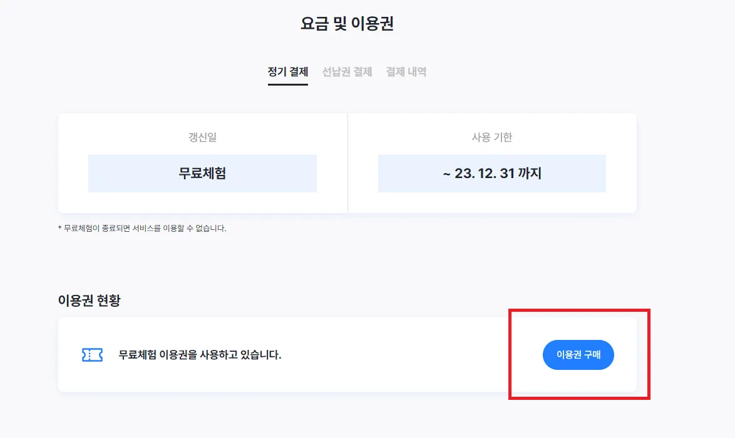The image size is (735, 438).
Task: Click the 갱신일 label
Action: tap(202, 137)
